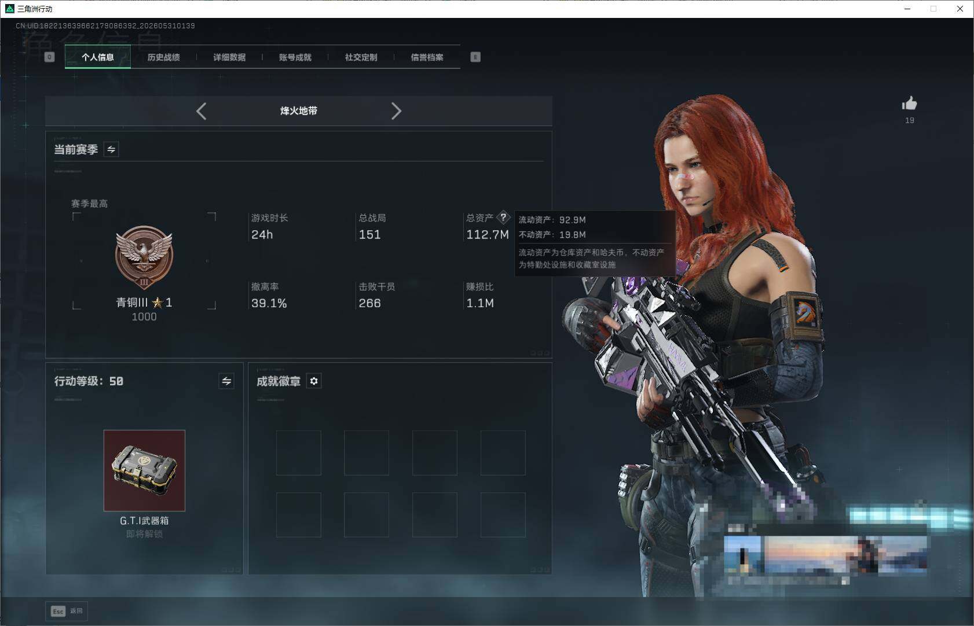
Task: Switch to next game mode with right chevron
Action: pyautogui.click(x=396, y=111)
